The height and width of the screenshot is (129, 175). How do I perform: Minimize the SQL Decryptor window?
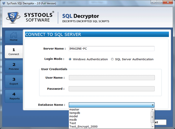(154, 2)
